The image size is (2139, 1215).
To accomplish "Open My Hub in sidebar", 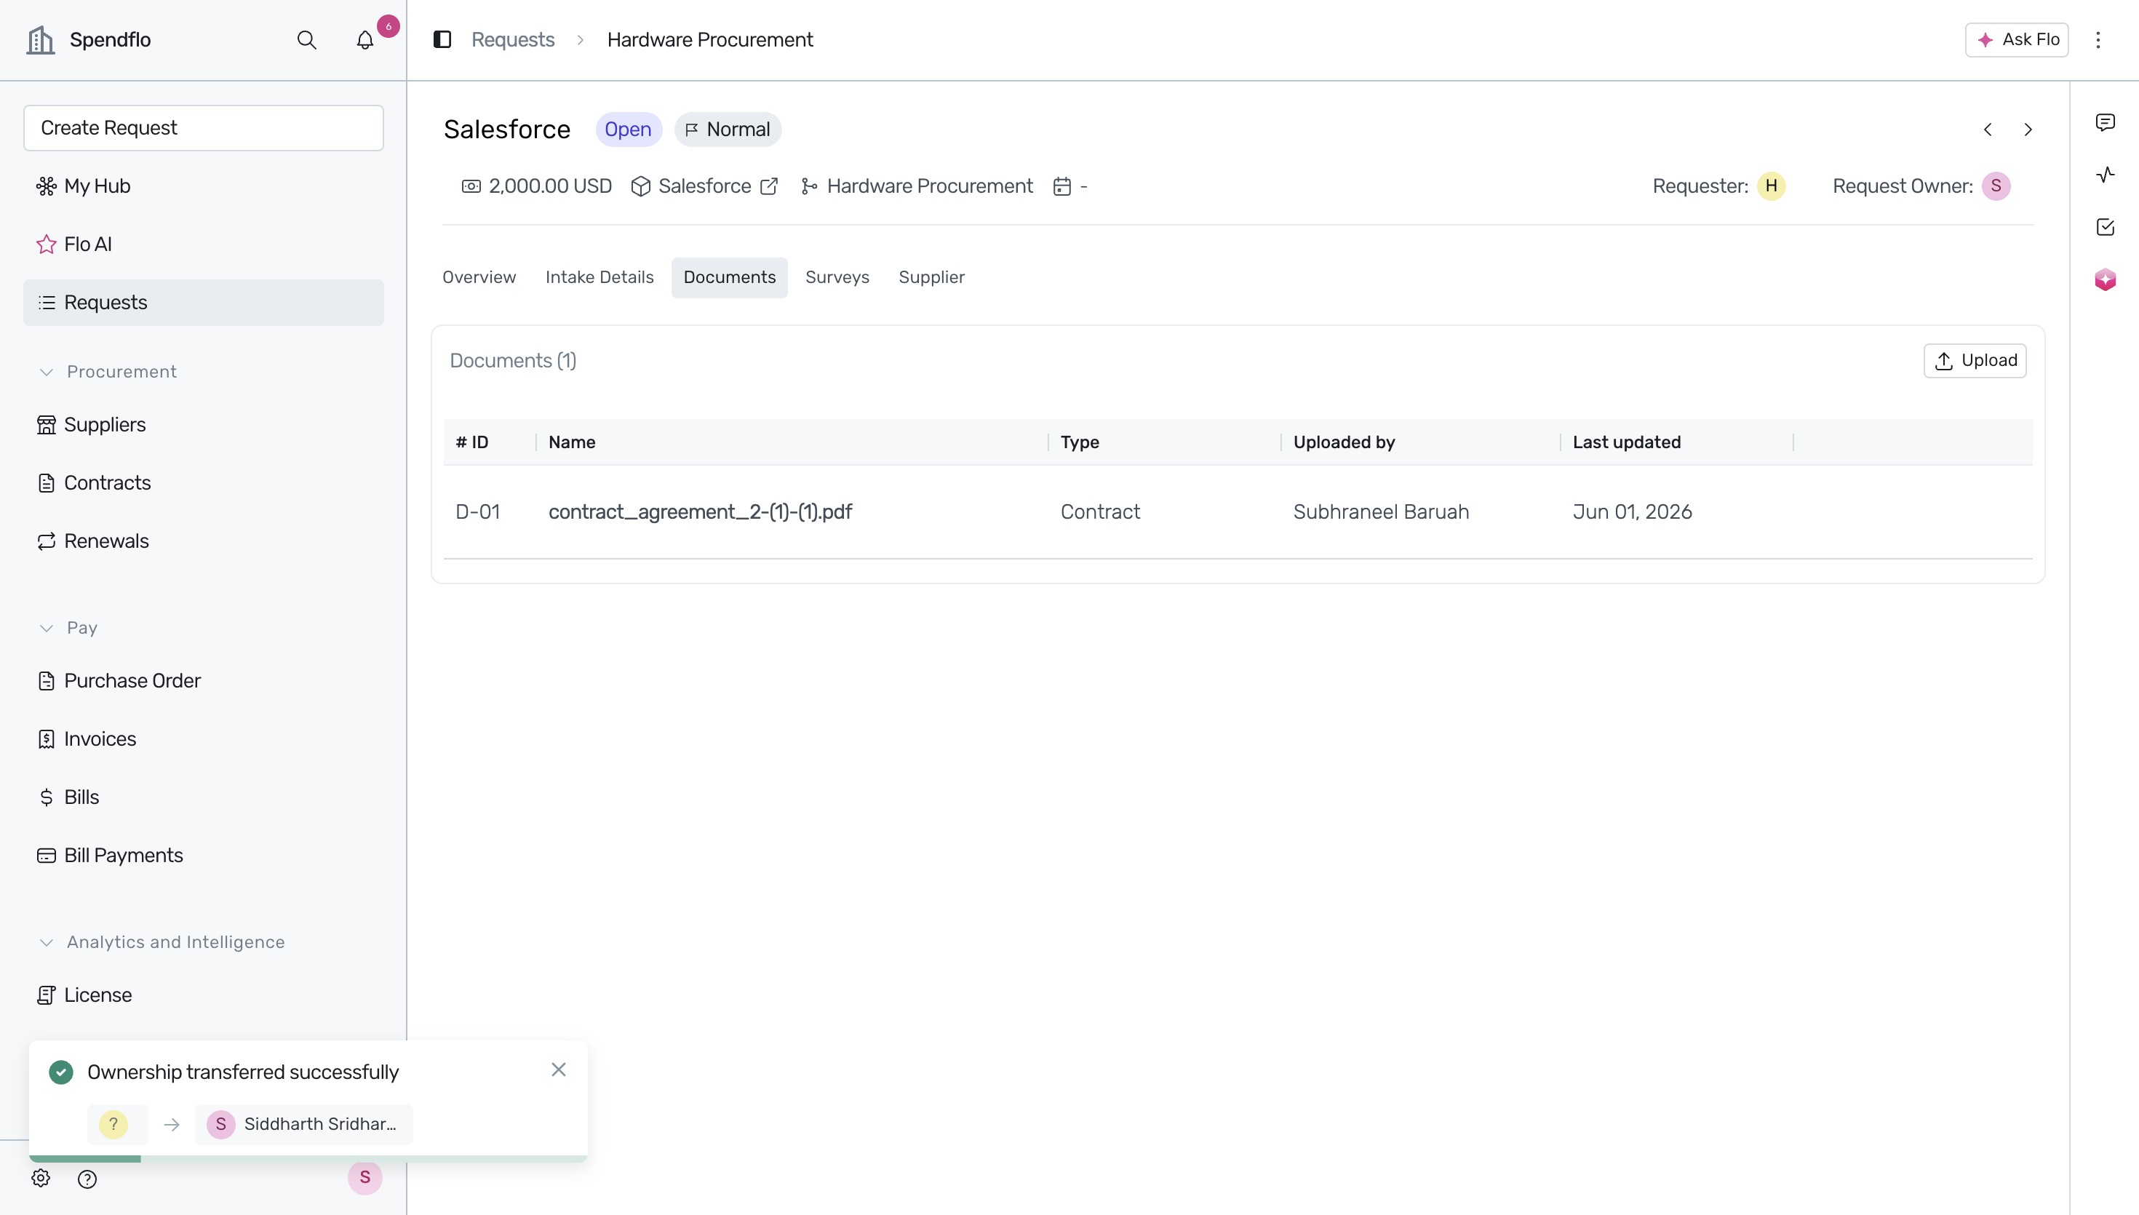I will click(x=204, y=186).
